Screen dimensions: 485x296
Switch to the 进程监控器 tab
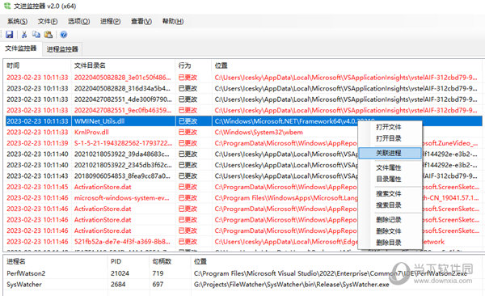pos(62,49)
